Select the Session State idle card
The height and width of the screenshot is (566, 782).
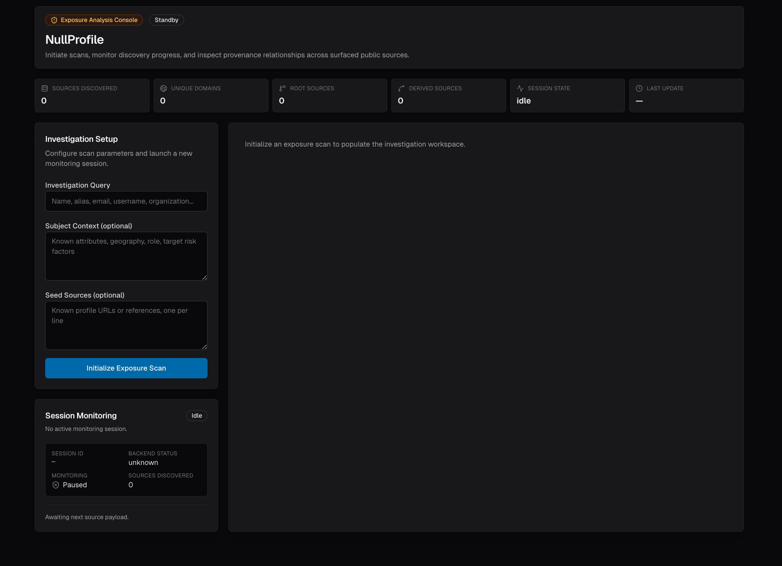pos(567,95)
